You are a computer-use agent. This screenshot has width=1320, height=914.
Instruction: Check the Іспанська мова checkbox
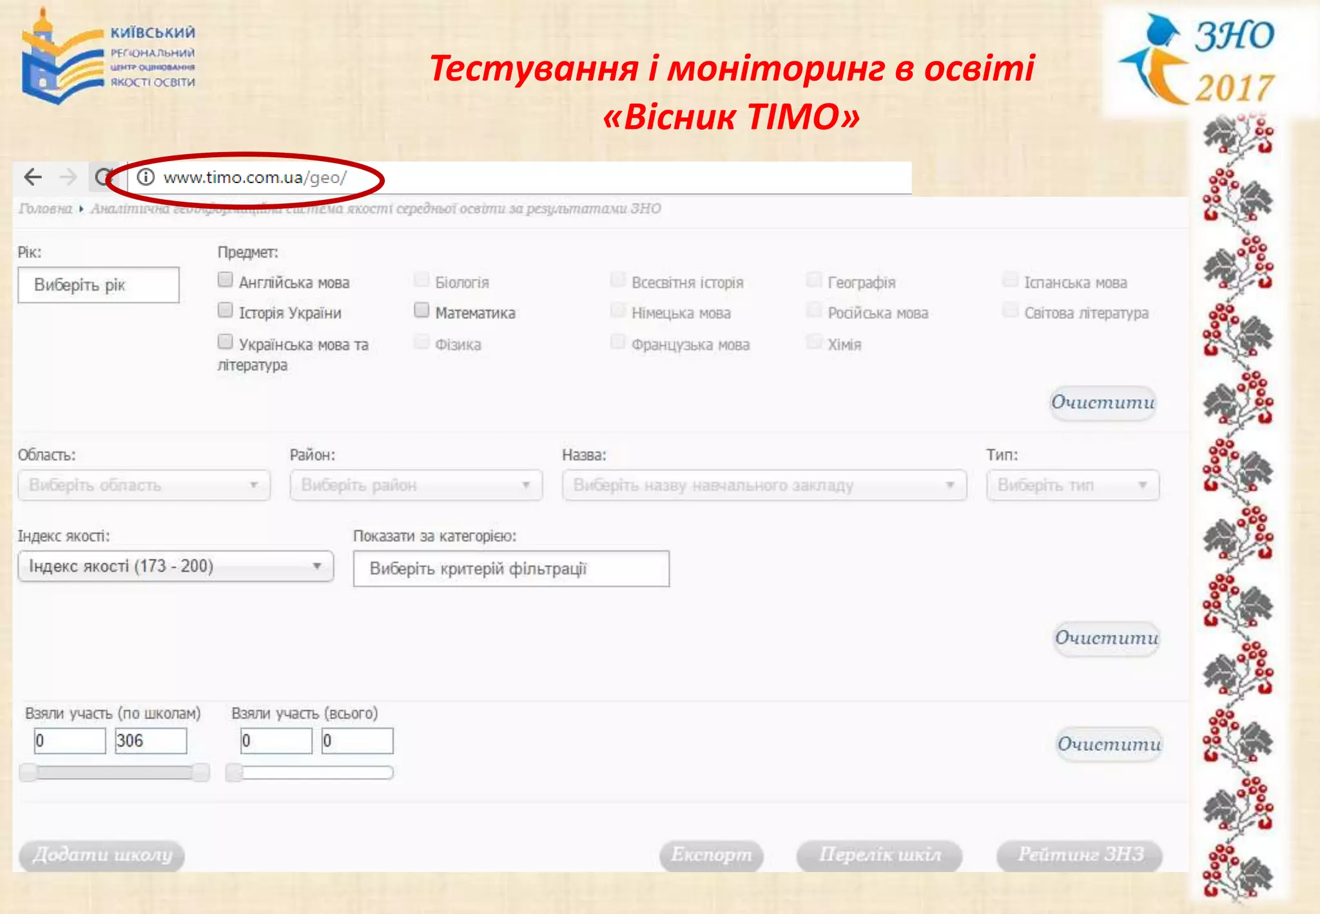pyautogui.click(x=1010, y=279)
